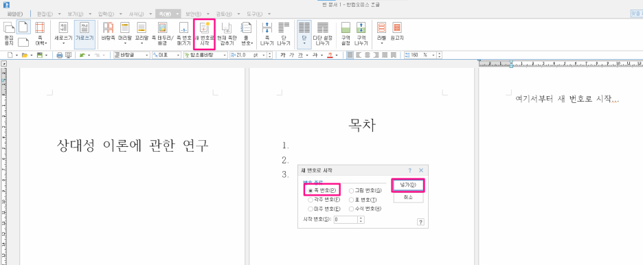The image size is (643, 265).
Task: Open the 검토(H) menu
Action: tap(224, 14)
